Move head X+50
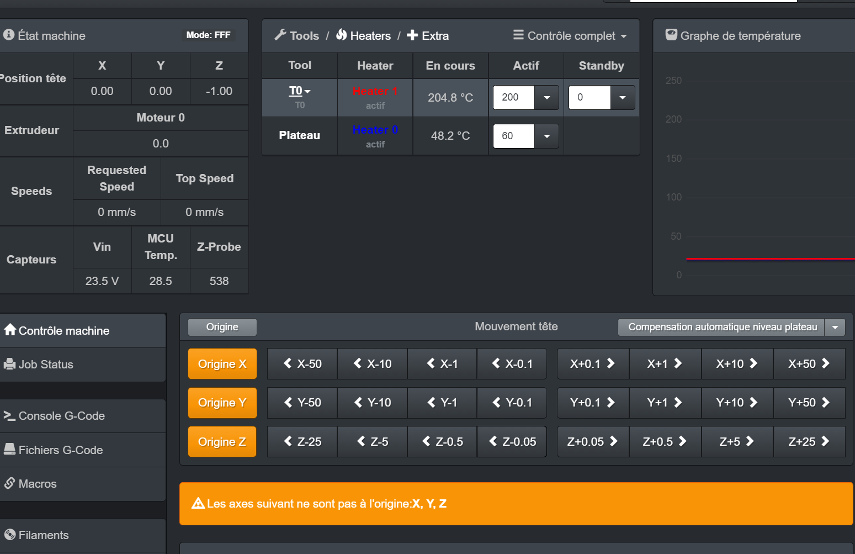Viewport: 855px width, 554px height. (x=809, y=364)
